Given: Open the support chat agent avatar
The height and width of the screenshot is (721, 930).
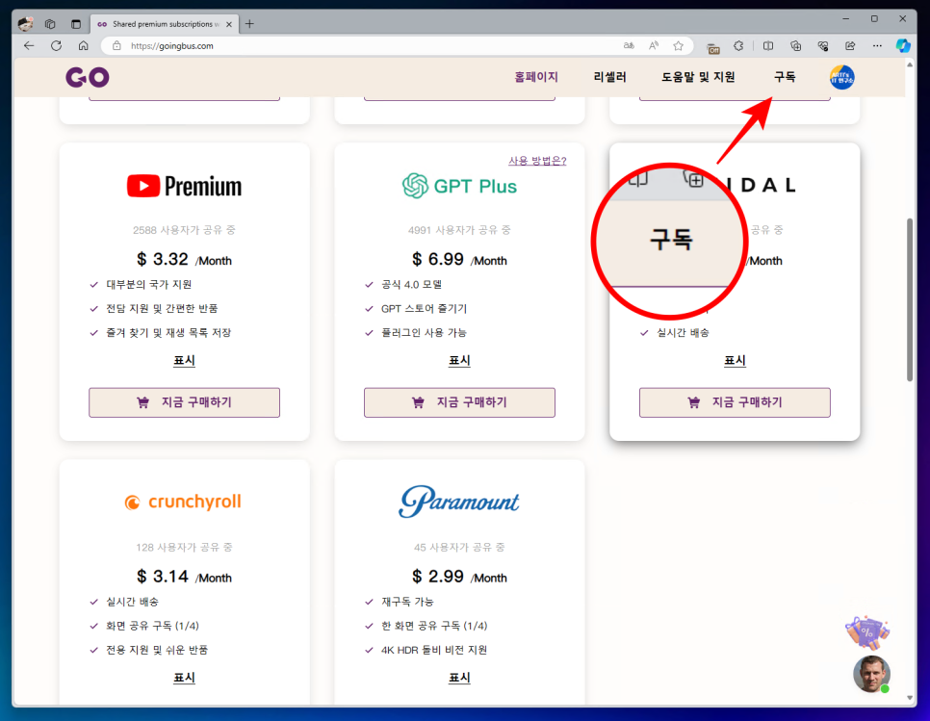Looking at the screenshot, I should point(871,674).
